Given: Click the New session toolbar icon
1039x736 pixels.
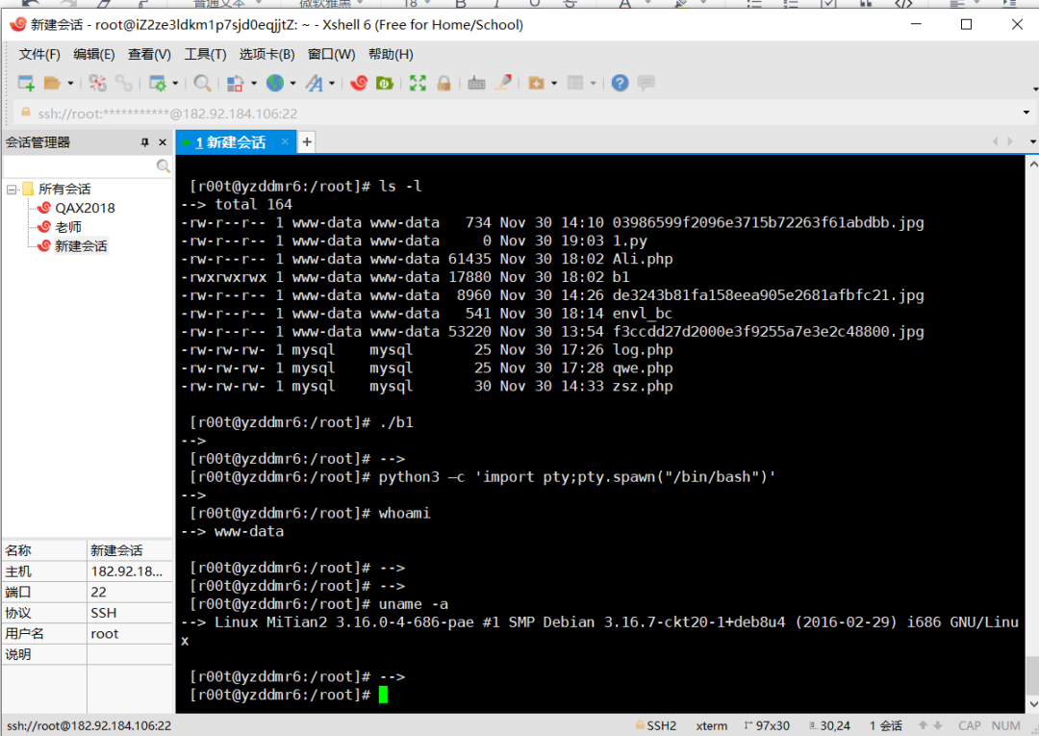Looking at the screenshot, I should pyautogui.click(x=26, y=83).
